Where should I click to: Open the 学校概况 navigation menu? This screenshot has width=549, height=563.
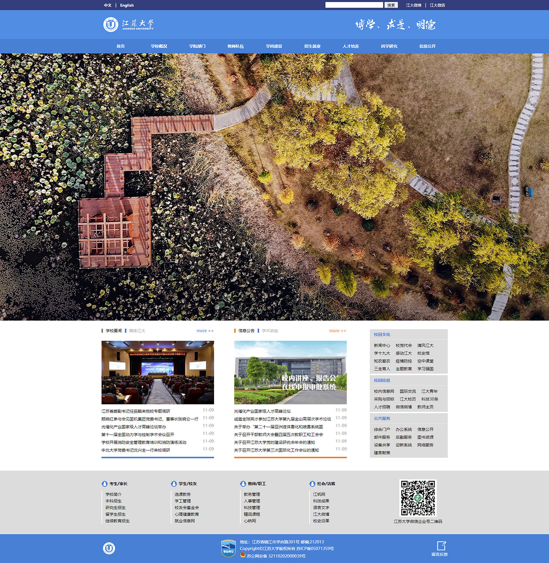(159, 46)
